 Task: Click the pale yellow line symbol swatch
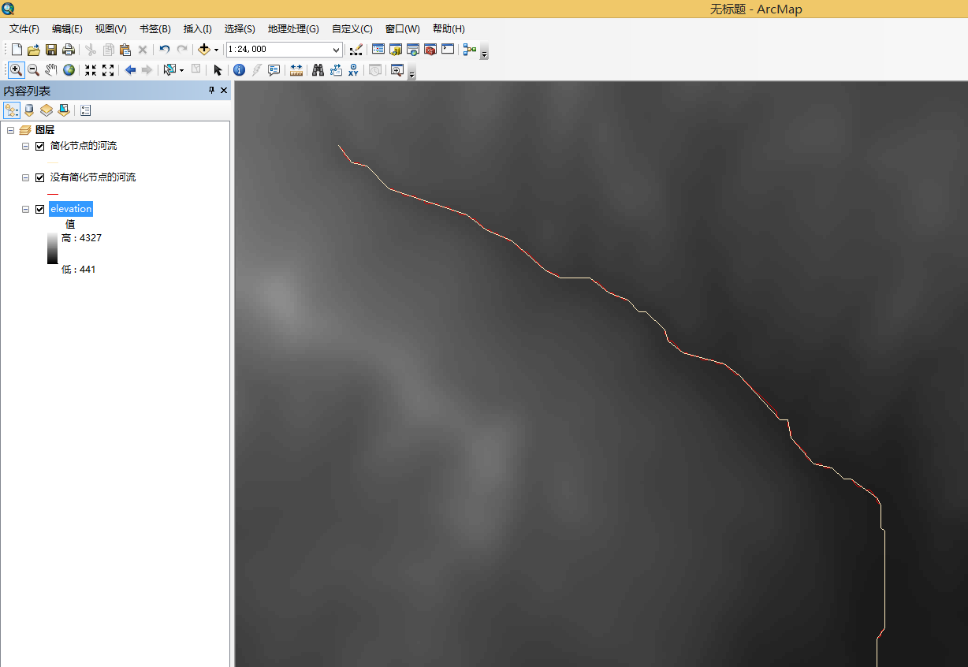pos(53,162)
